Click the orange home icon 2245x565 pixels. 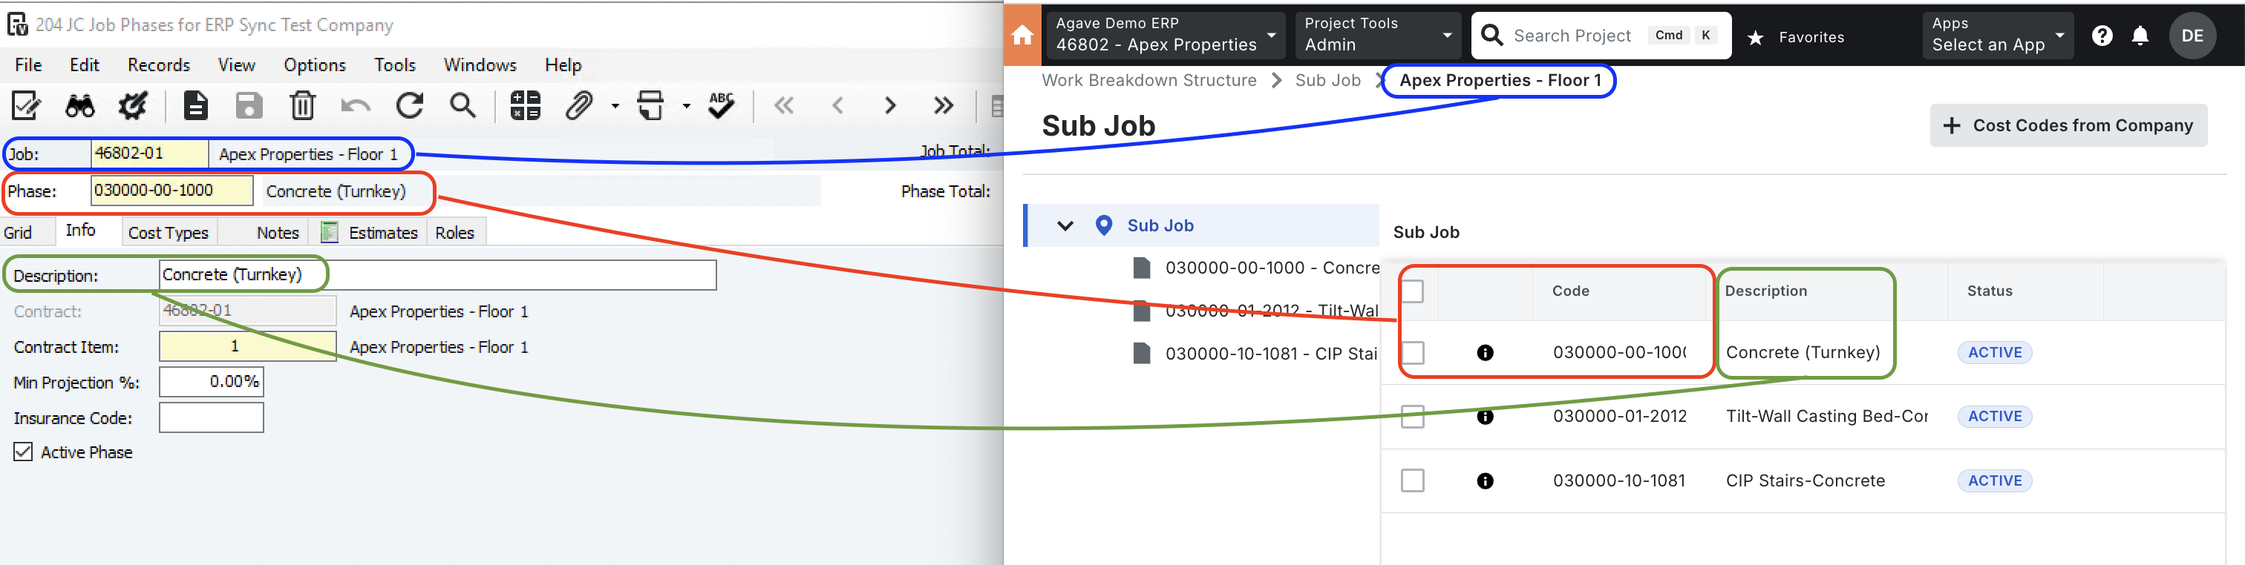(1022, 36)
